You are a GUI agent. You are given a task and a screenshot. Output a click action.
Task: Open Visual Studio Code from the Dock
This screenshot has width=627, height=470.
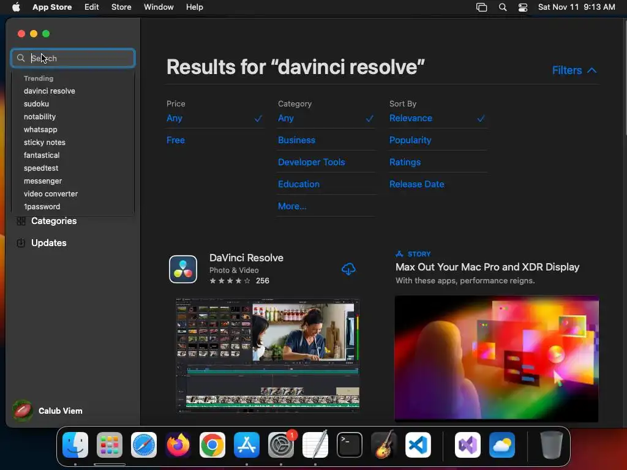(418, 445)
